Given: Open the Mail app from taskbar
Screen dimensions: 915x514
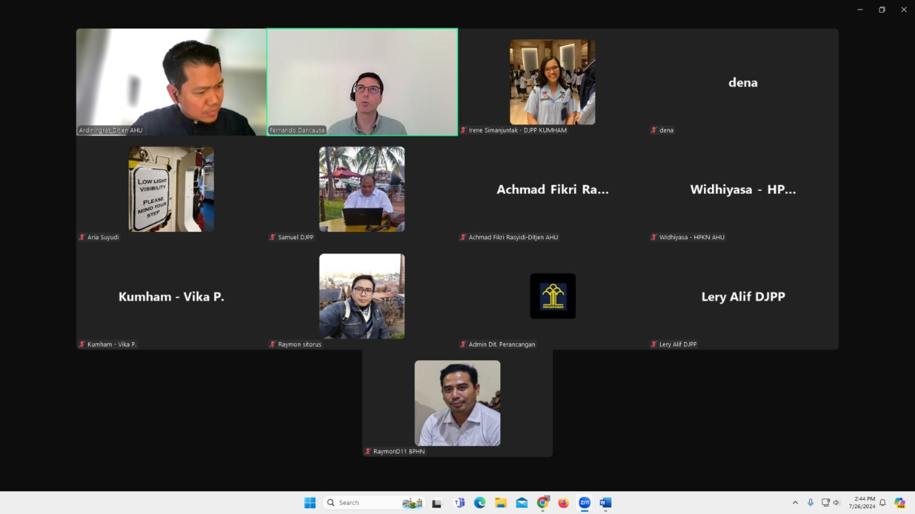Looking at the screenshot, I should [x=522, y=503].
